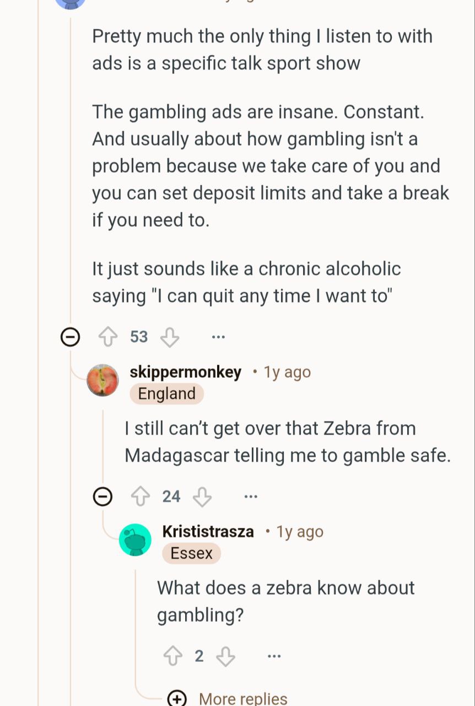Open Krististrasza's user profile
The image size is (475, 706).
click(208, 532)
